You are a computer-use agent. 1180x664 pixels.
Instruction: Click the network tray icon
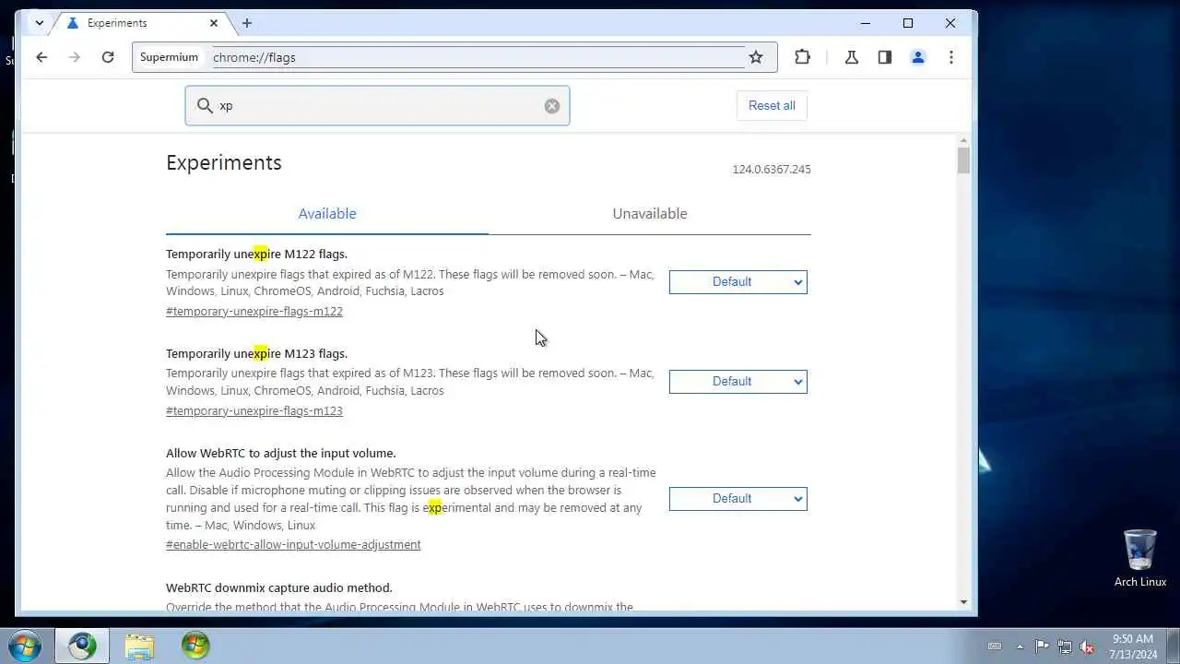(x=1065, y=646)
